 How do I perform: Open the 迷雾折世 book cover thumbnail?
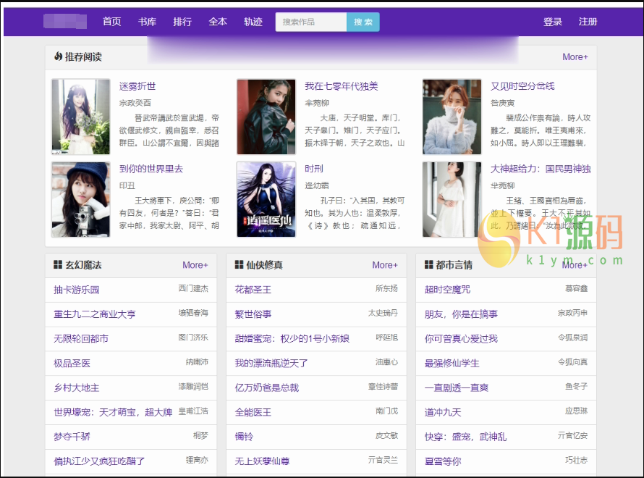(x=81, y=117)
